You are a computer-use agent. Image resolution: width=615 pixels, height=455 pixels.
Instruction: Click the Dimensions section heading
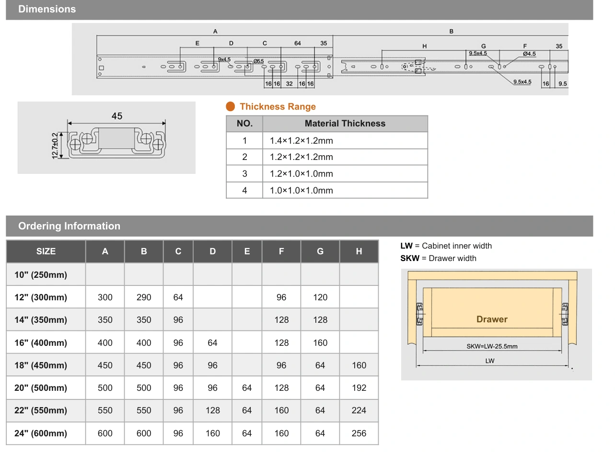tap(47, 9)
